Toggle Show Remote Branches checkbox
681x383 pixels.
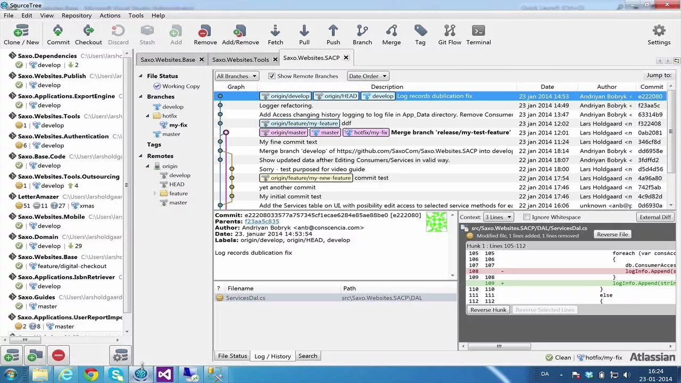272,76
